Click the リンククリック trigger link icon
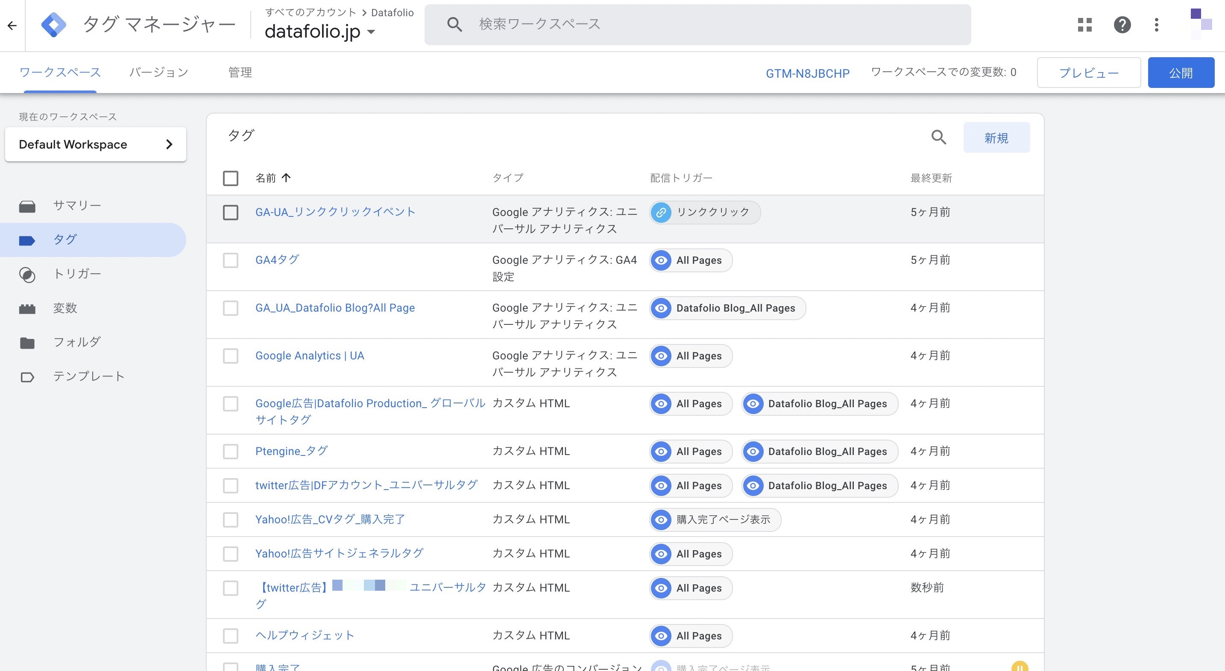The image size is (1225, 671). [x=661, y=213]
